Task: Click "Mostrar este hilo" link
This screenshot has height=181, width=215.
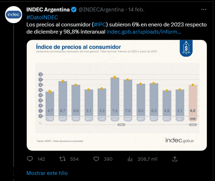Action: (x=47, y=173)
